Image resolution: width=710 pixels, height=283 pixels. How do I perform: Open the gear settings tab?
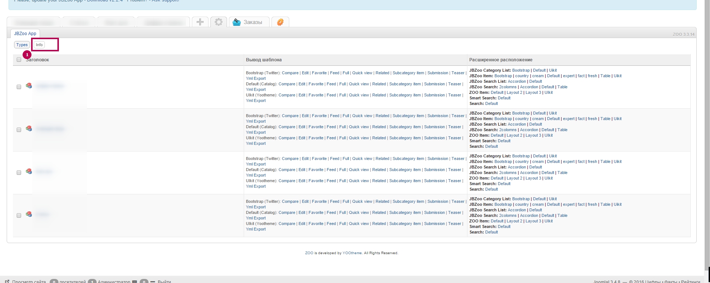(219, 22)
